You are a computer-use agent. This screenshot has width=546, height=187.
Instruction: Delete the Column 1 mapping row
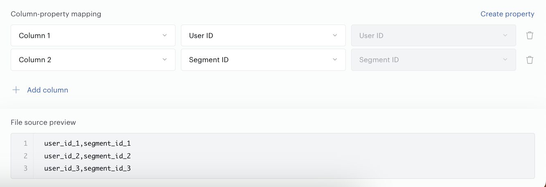click(x=530, y=36)
